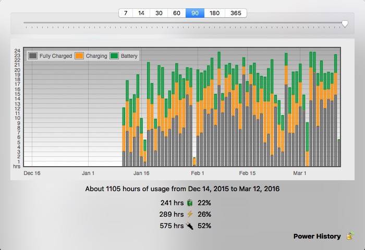Click the time range slider handle

(x=345, y=24)
